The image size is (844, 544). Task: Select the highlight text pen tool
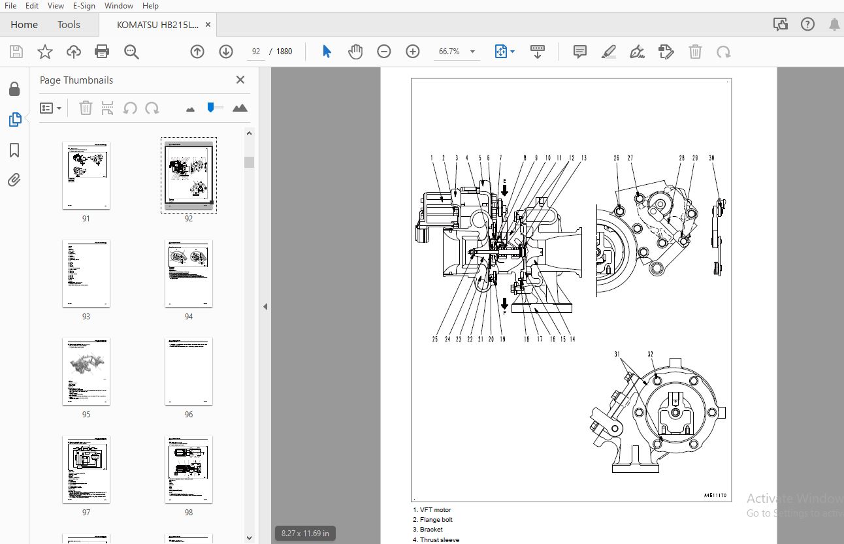[608, 52]
